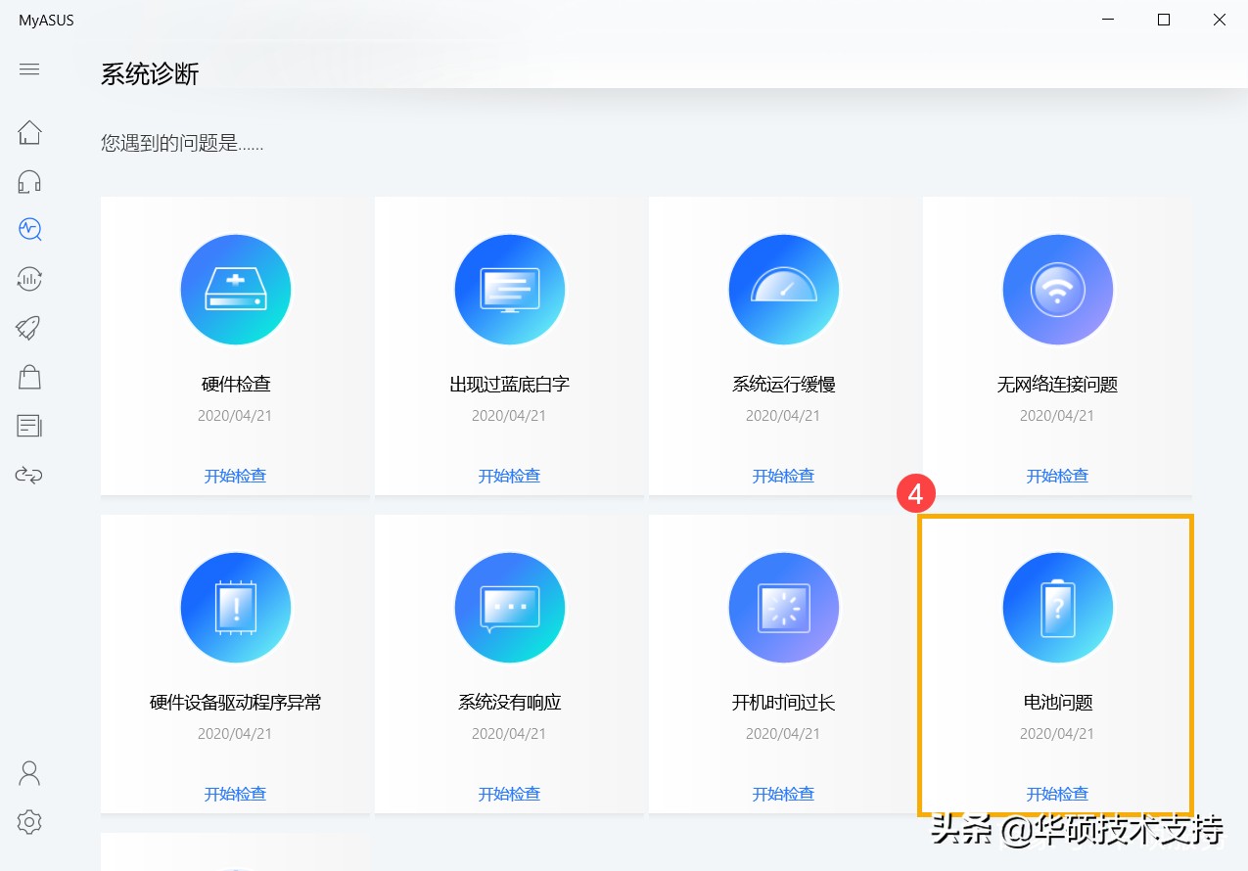Click the news list icon in sidebar
The width and height of the screenshot is (1248, 871).
tap(28, 426)
